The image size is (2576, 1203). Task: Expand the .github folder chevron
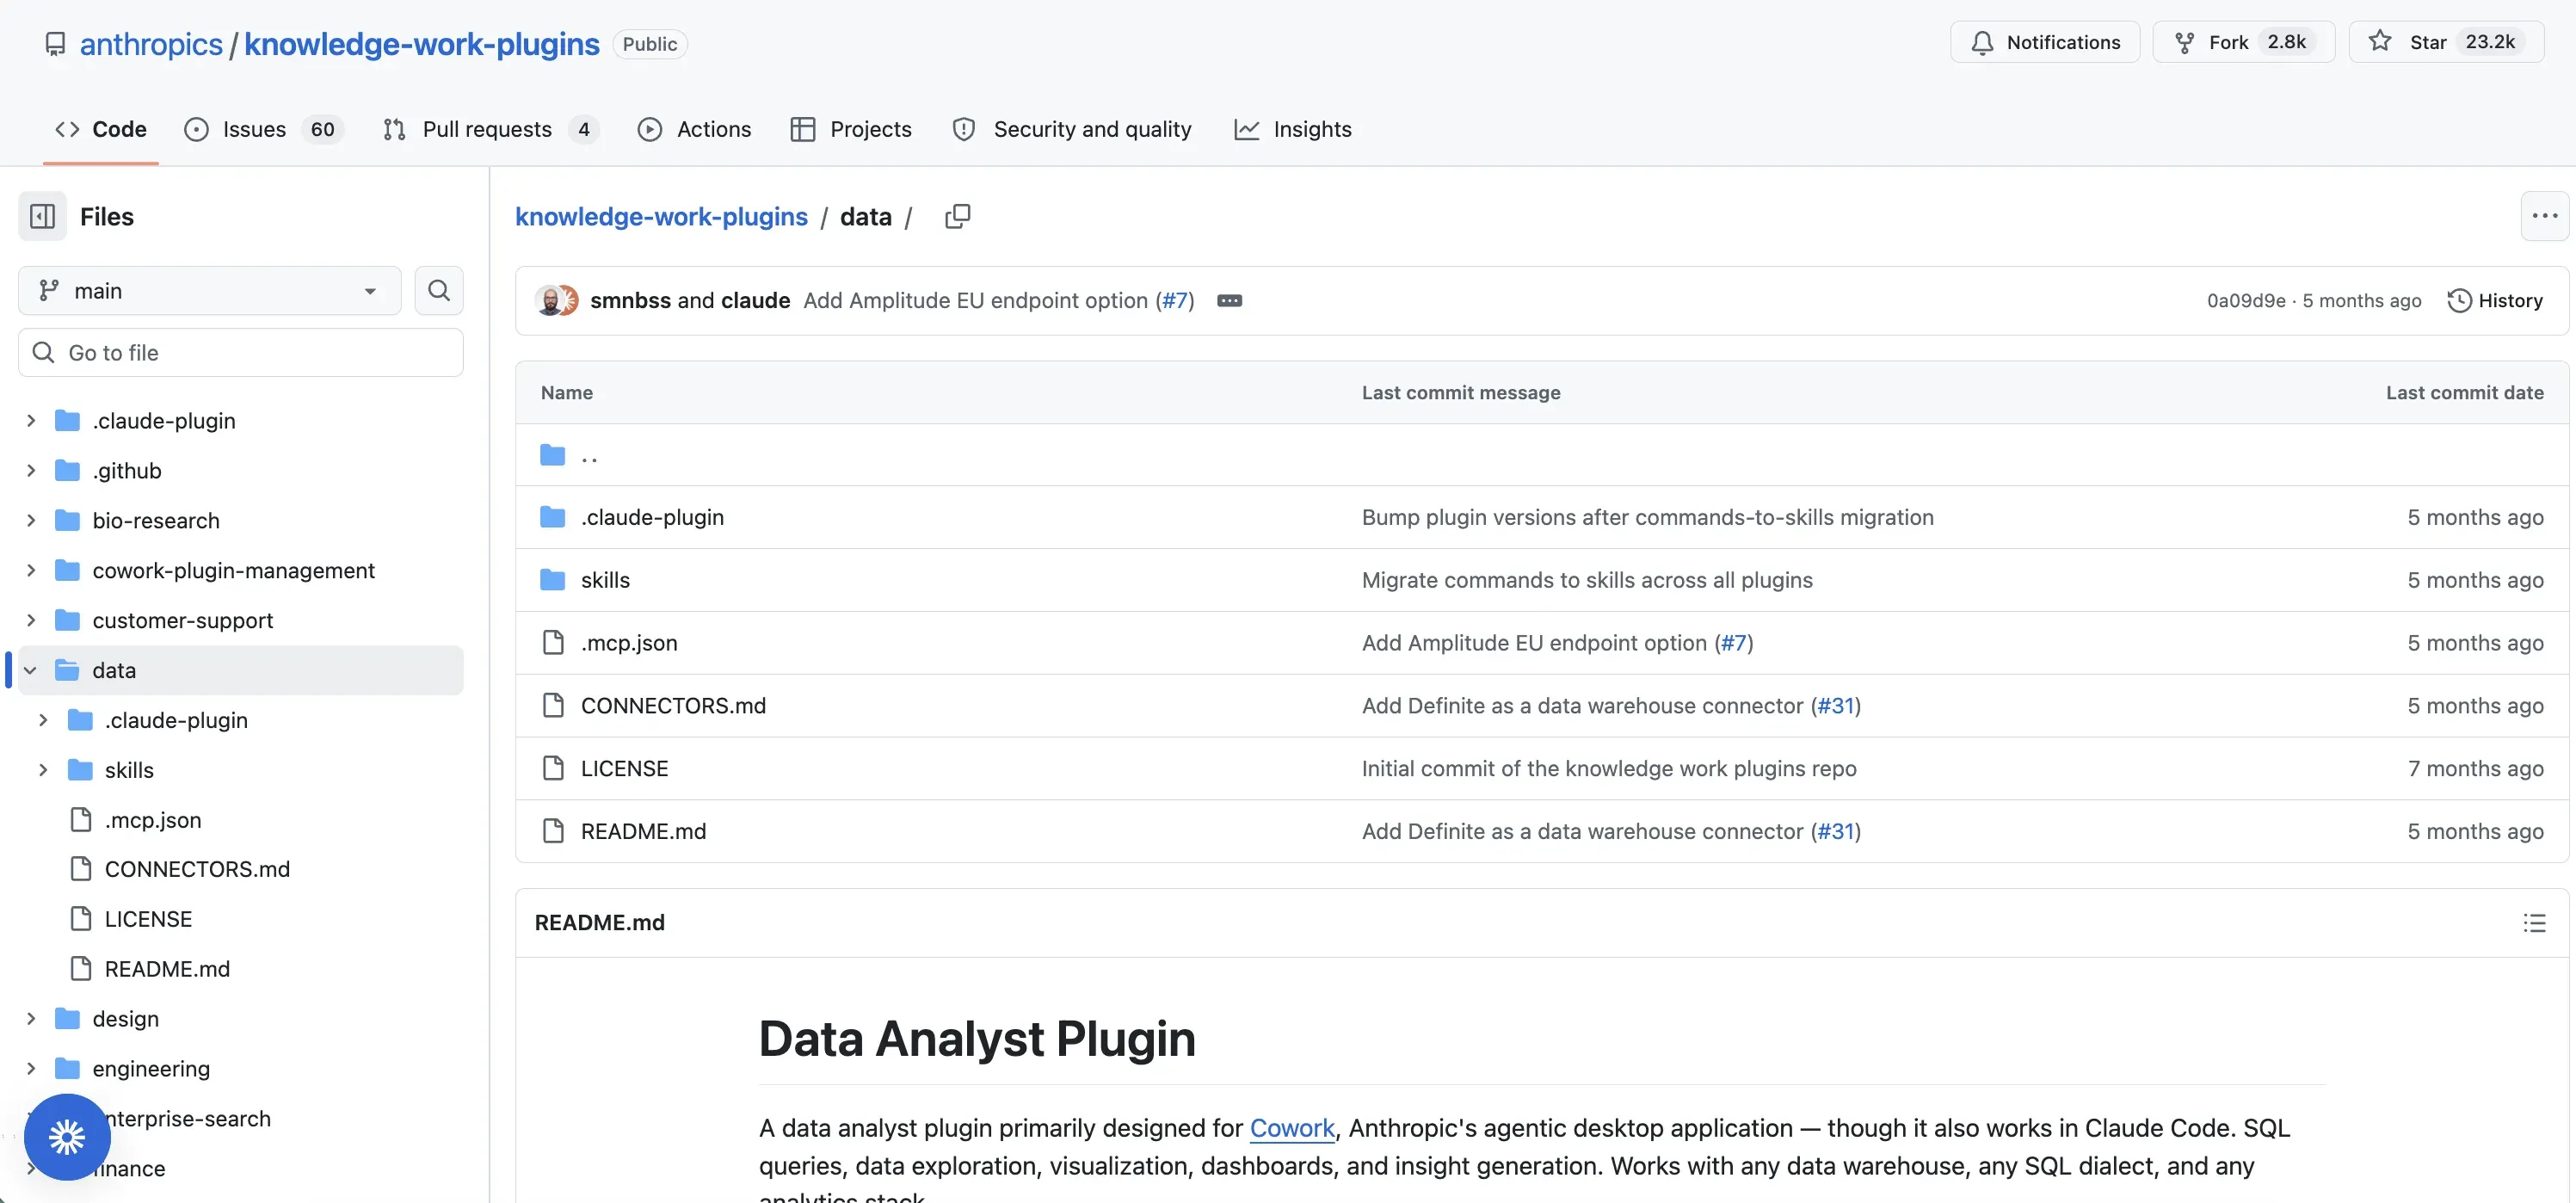(x=31, y=470)
